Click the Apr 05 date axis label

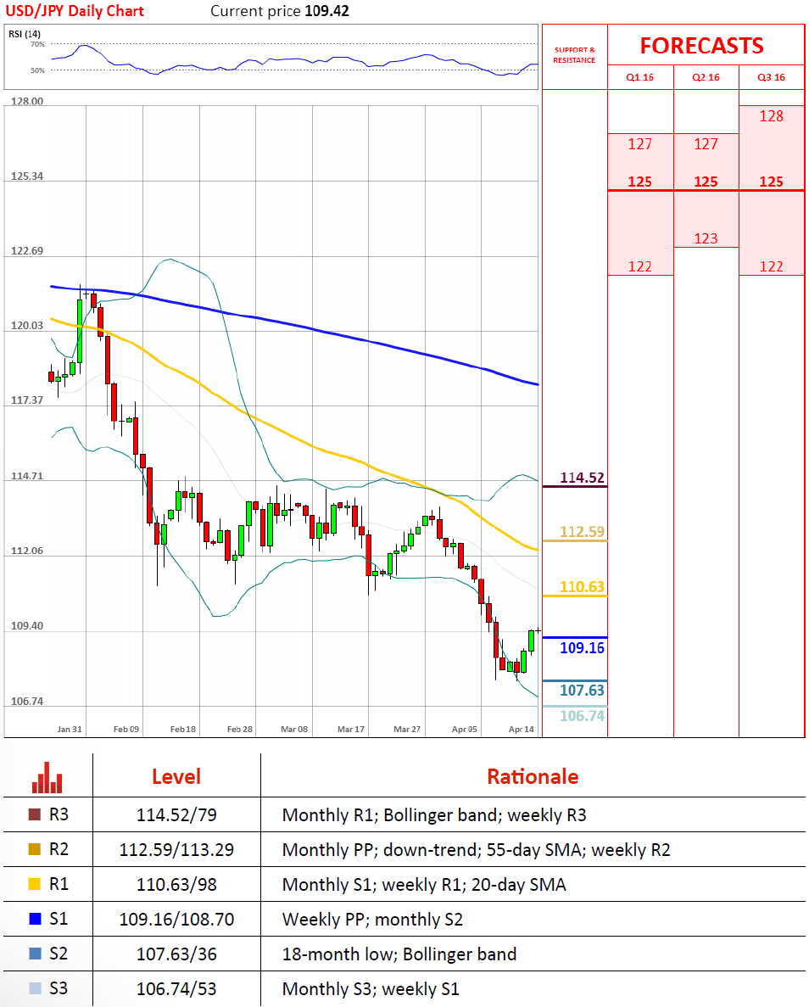click(x=464, y=729)
